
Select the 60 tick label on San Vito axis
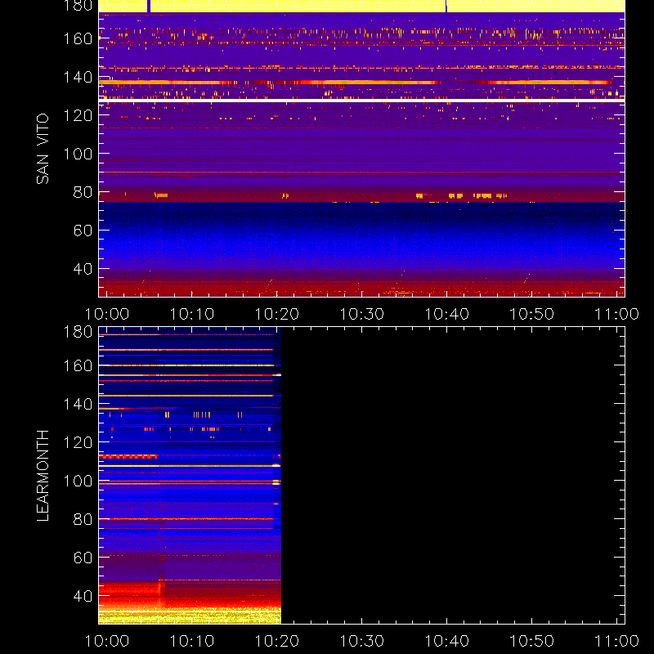[x=83, y=231]
